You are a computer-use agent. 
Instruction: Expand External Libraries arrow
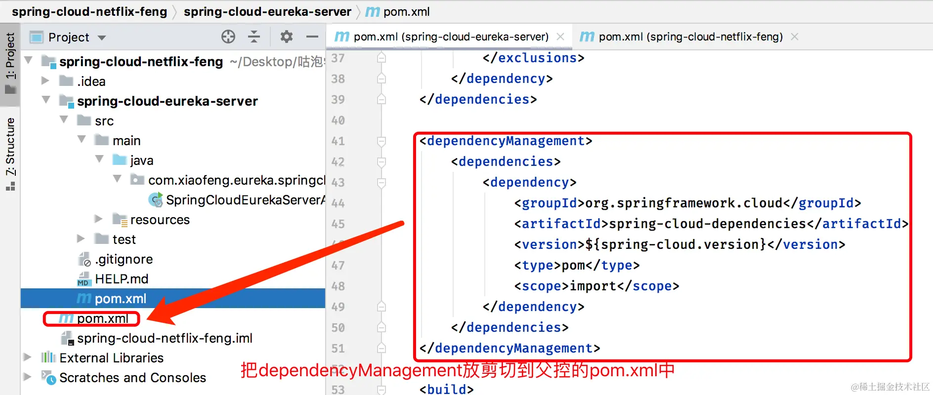click(x=28, y=357)
